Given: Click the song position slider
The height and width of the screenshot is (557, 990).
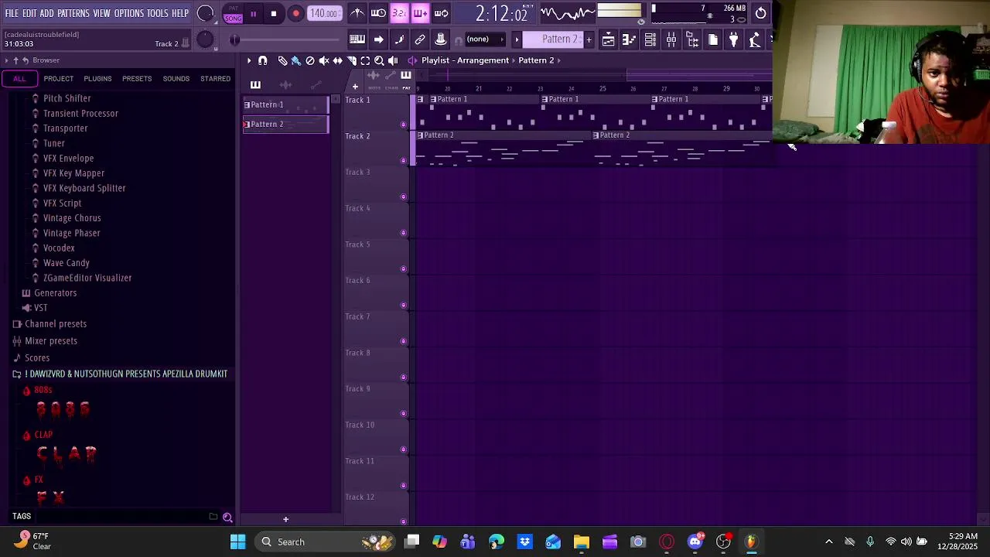Looking at the screenshot, I should pos(286,40).
